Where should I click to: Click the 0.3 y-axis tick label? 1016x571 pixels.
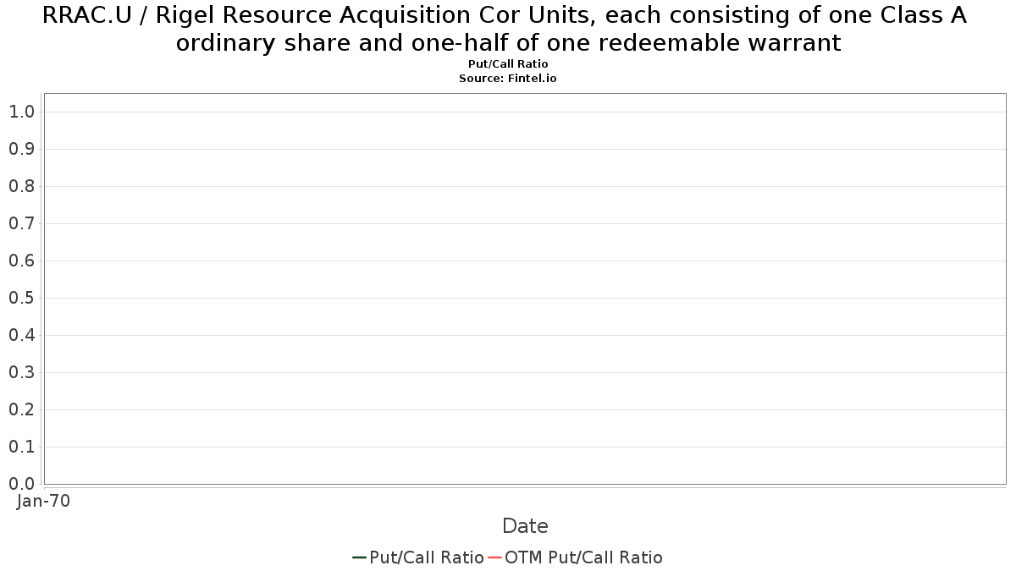coord(21,372)
